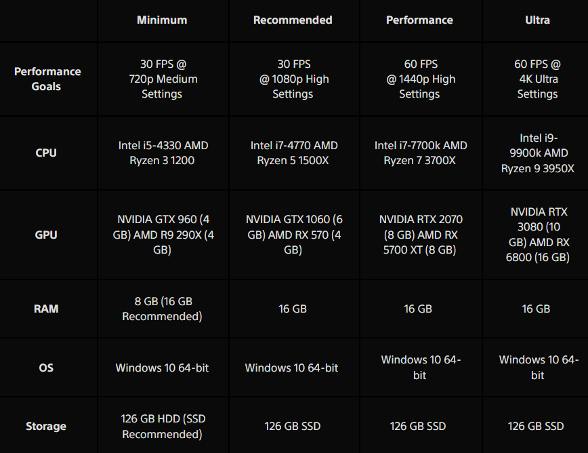Click the 30 FPS 720p Medium cell
The height and width of the screenshot is (453, 588).
(x=163, y=79)
